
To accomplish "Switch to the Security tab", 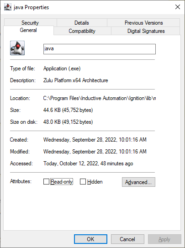I will click(x=30, y=23).
